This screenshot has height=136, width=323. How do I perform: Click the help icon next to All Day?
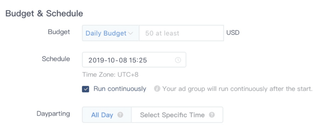point(120,115)
